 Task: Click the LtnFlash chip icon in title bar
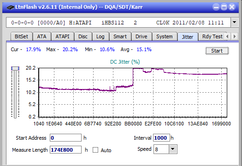pyautogui.click(x=11, y=7)
